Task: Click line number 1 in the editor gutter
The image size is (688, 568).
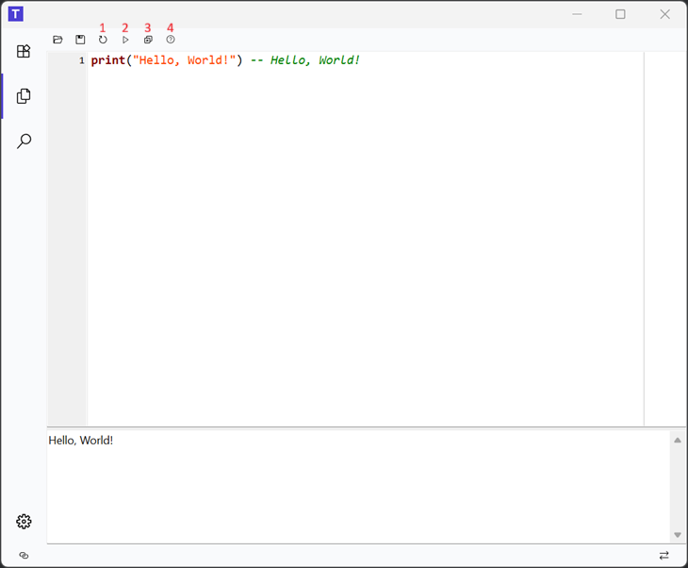Action: [81, 61]
